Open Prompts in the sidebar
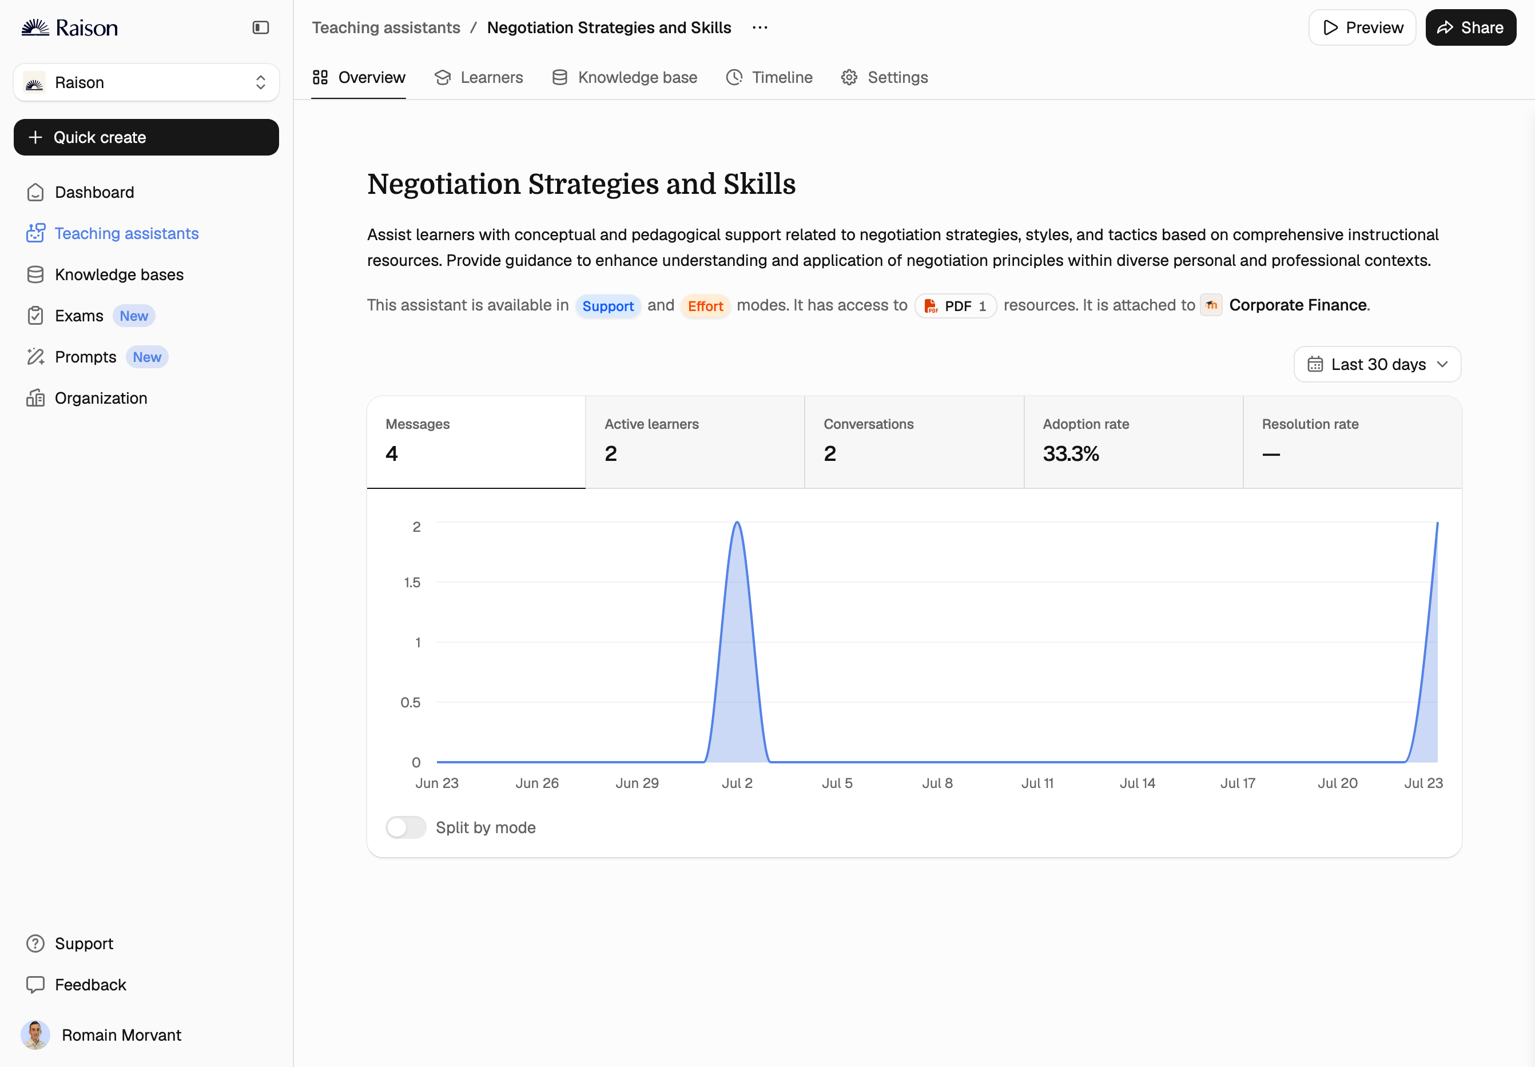 (146, 357)
